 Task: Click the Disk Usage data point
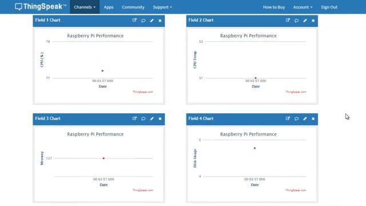[x=254, y=148]
